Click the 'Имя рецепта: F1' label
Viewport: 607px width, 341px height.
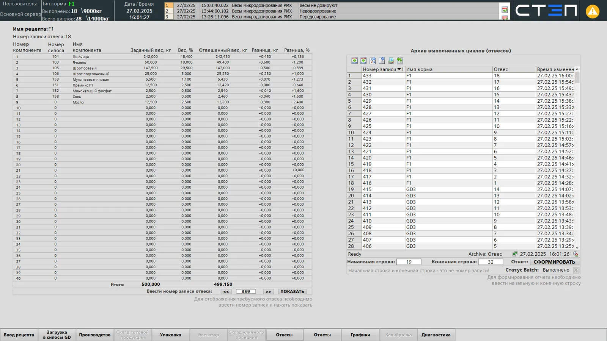[33, 29]
